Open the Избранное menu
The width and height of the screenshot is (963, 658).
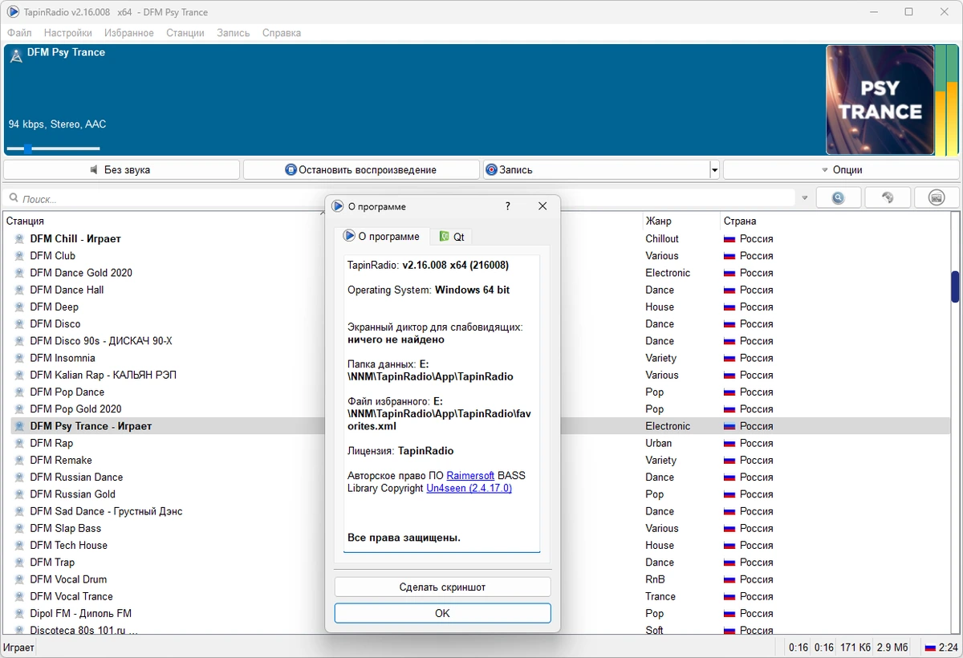click(x=129, y=33)
